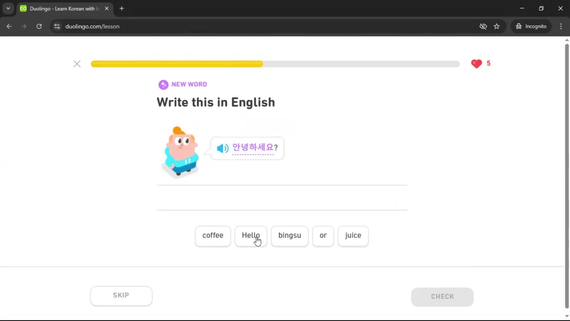Image resolution: width=570 pixels, height=321 pixels.
Task: Select the word tile 'Hello'
Action: click(x=251, y=235)
